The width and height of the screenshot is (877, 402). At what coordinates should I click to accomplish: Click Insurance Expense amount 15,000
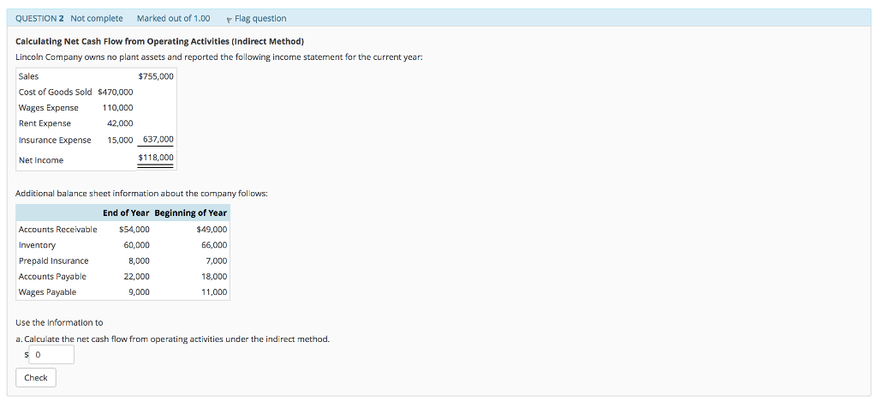point(120,140)
